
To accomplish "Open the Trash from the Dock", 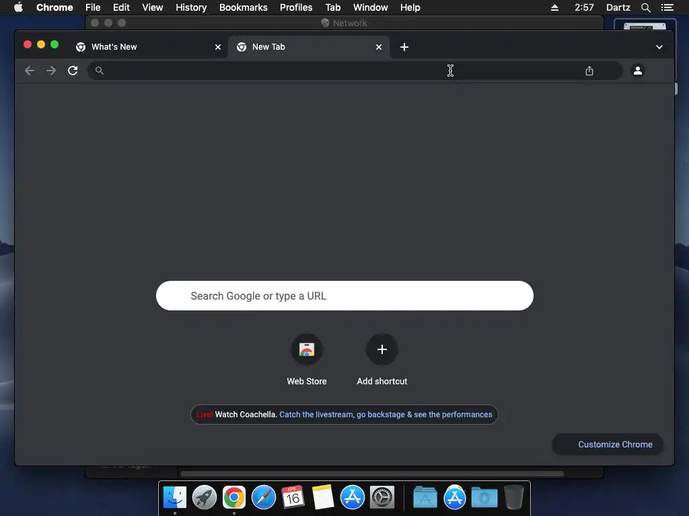I will point(513,497).
